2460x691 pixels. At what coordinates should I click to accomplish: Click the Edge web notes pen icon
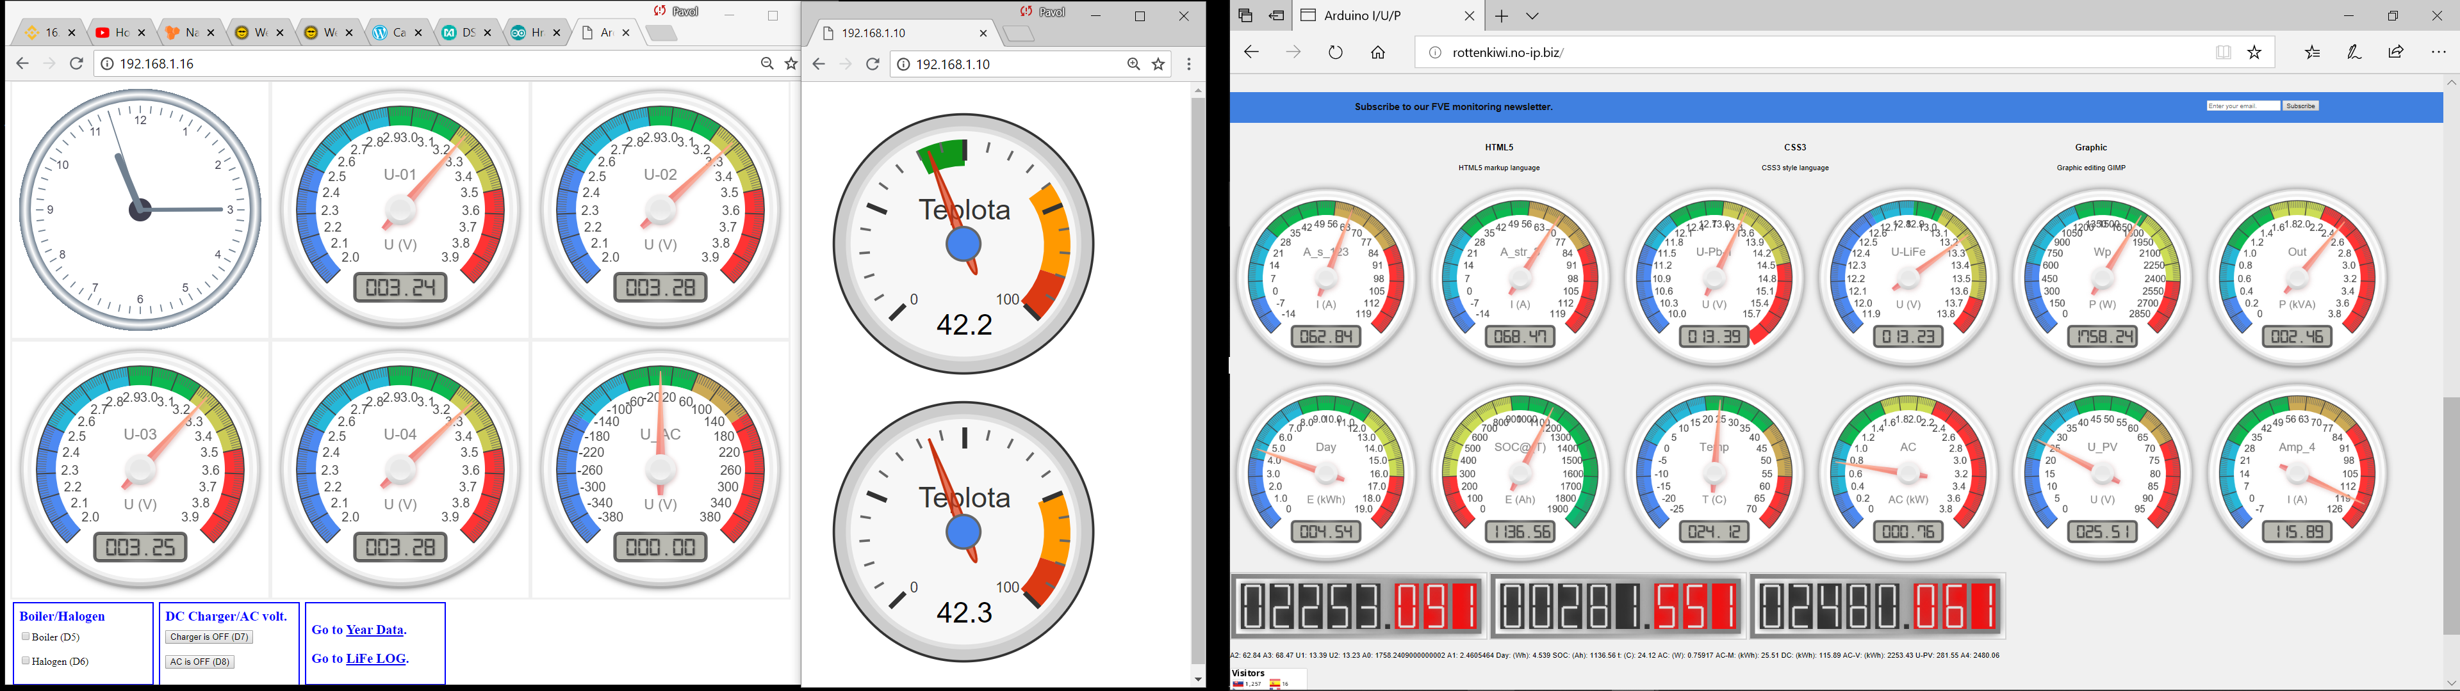tap(2354, 52)
